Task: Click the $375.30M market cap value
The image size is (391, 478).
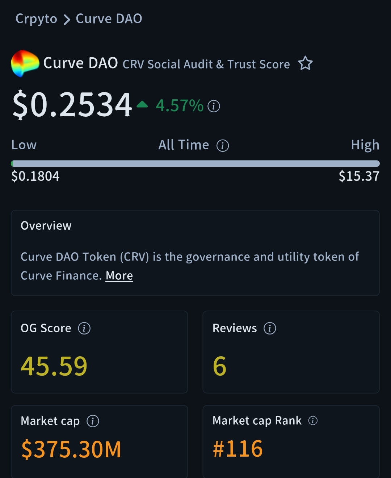Action: coord(71,449)
